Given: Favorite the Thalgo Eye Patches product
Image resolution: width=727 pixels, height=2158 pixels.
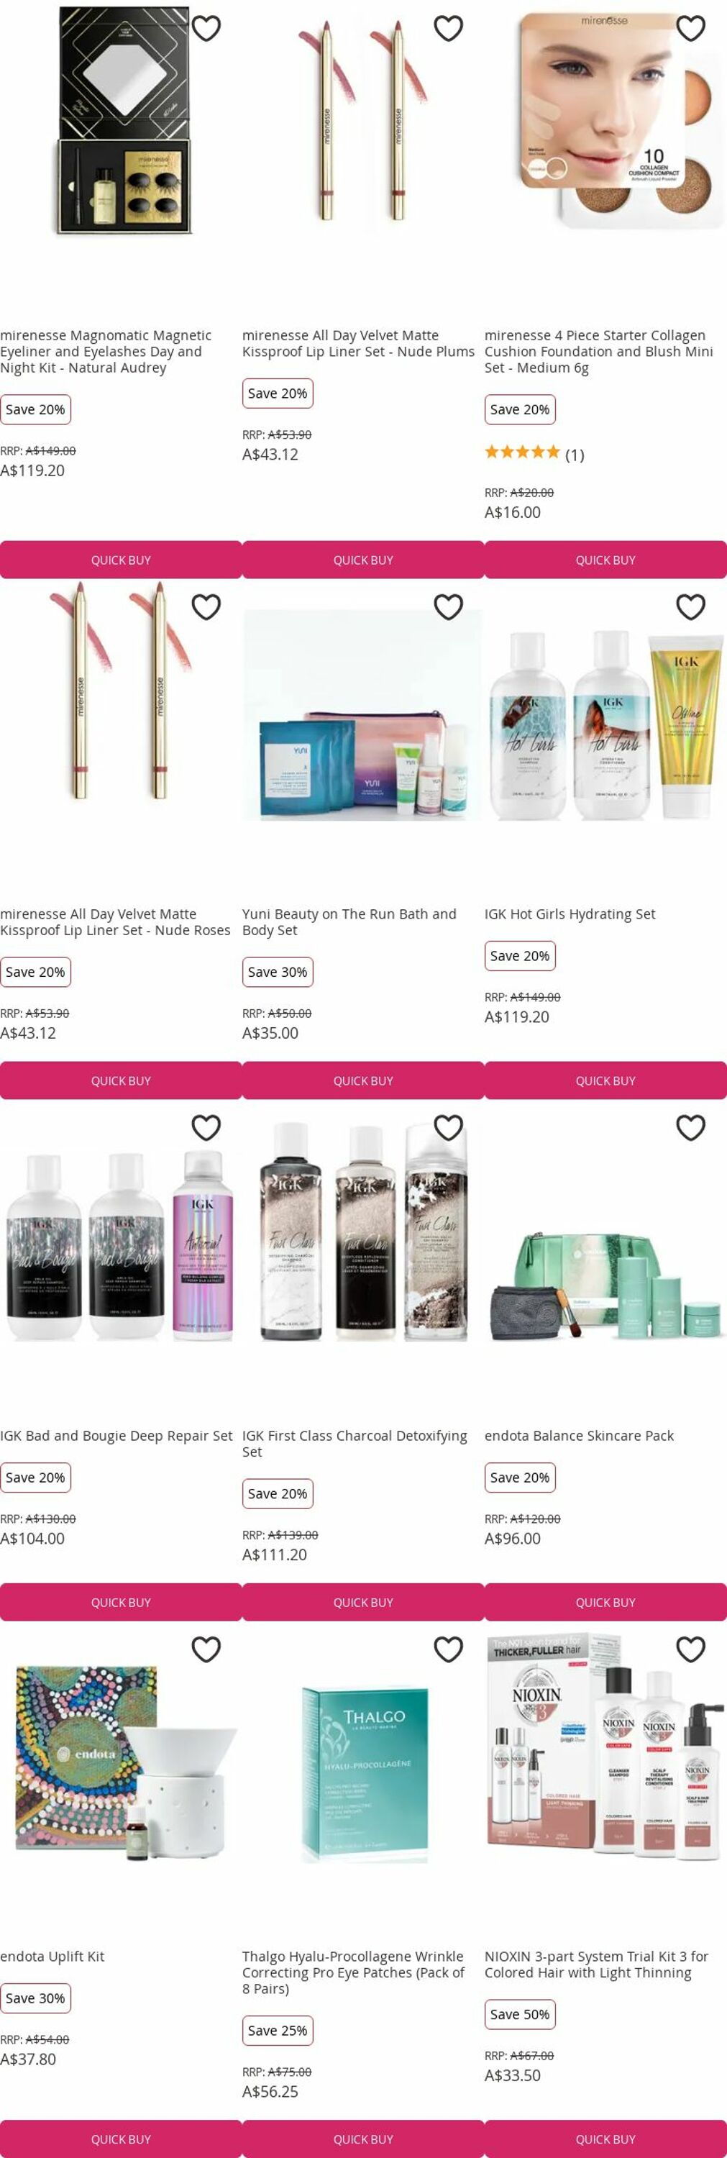Looking at the screenshot, I should [x=448, y=1649].
